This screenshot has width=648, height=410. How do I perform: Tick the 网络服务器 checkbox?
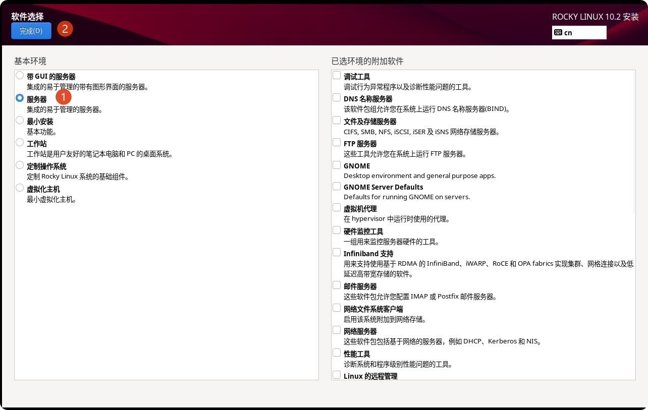337,330
